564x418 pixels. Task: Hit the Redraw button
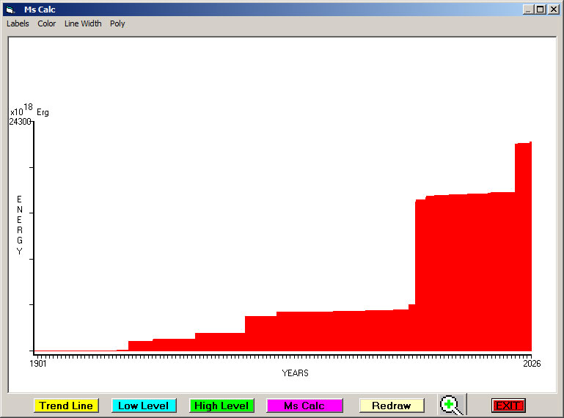392,406
